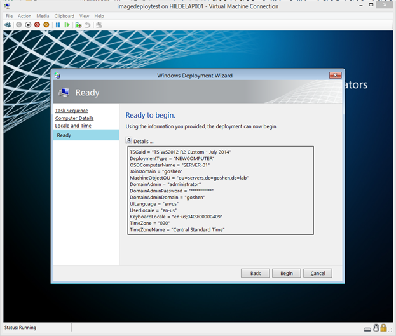The height and width of the screenshot is (336, 396).
Task: Click the VM Connection window title icon
Action: pos(7,6)
